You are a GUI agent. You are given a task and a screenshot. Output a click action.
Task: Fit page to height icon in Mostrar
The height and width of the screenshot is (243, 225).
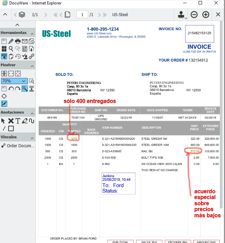[x=4, y=73]
